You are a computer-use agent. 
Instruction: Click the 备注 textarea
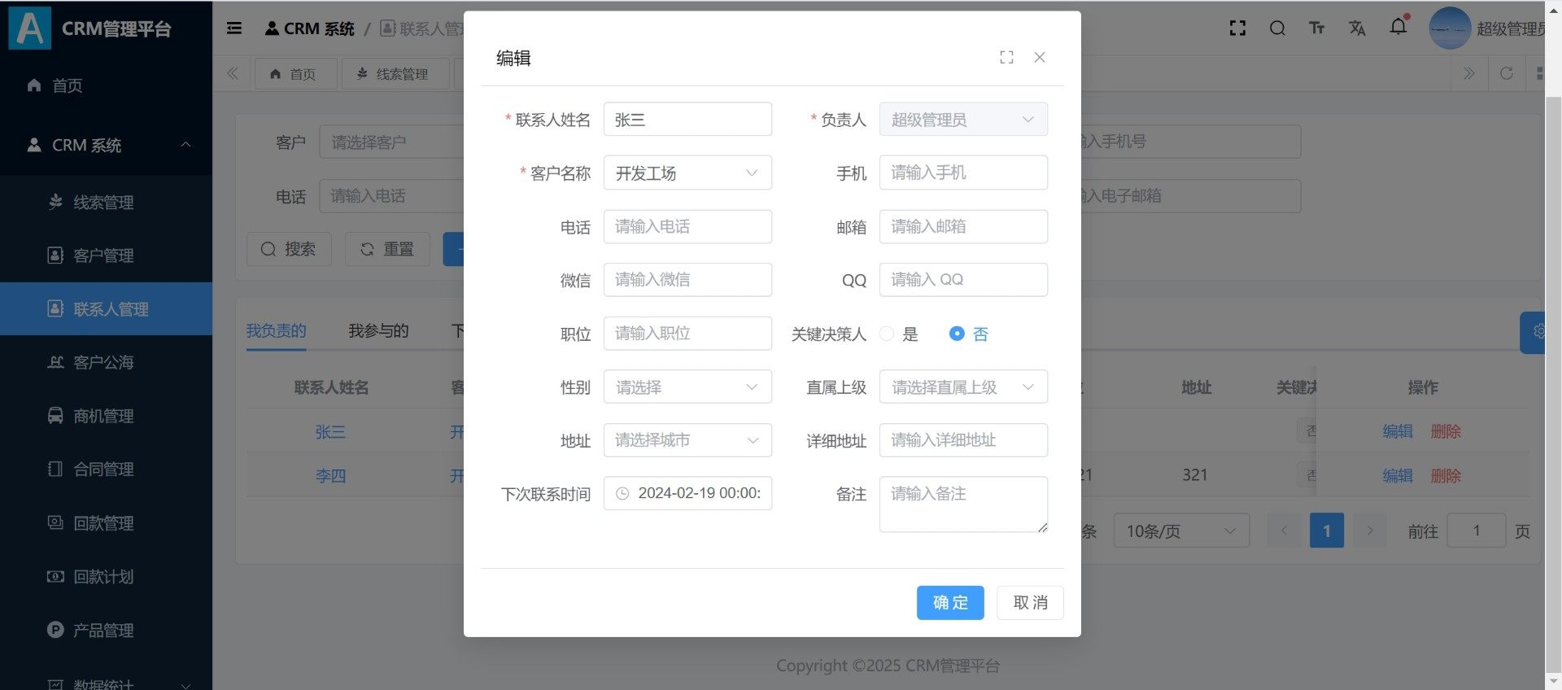pos(962,504)
